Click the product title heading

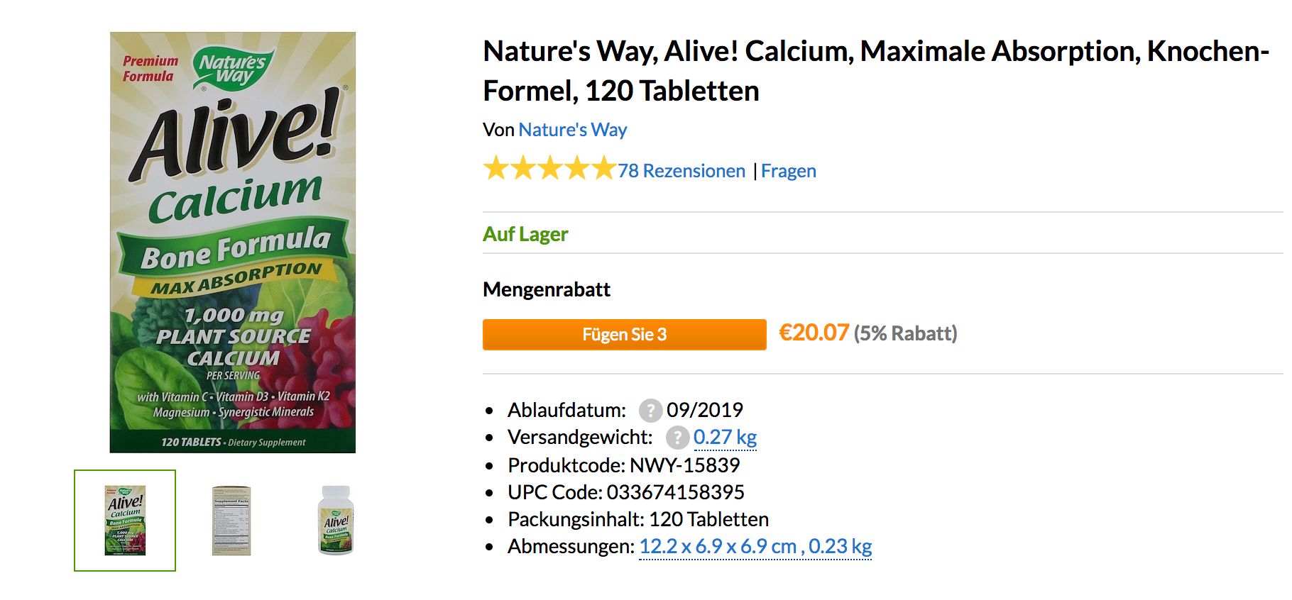[875, 71]
